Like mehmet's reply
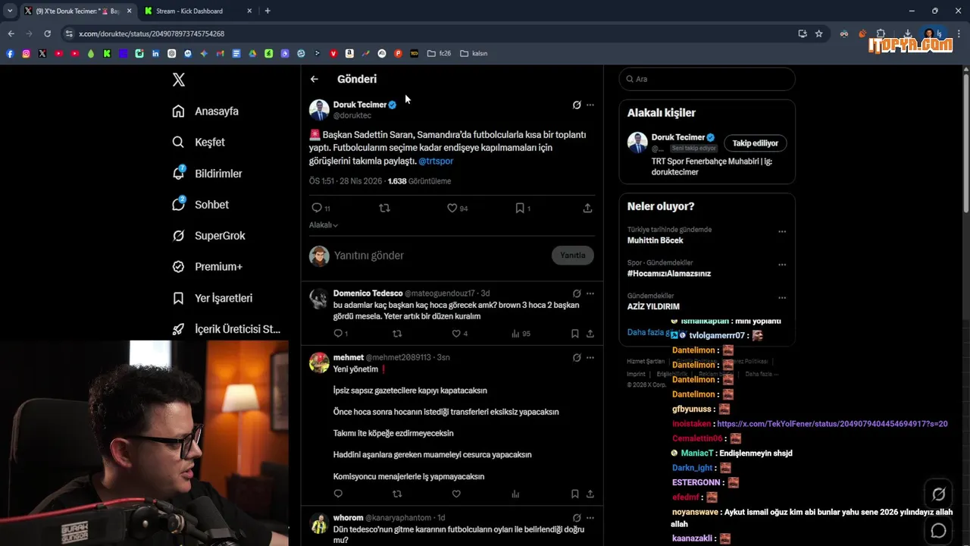 (456, 494)
